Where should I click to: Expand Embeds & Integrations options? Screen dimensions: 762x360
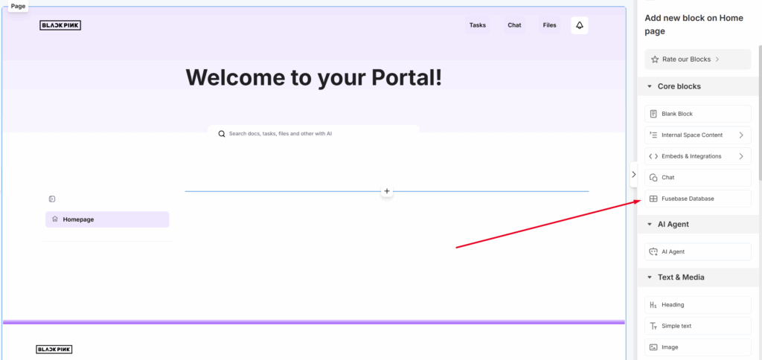[740, 156]
